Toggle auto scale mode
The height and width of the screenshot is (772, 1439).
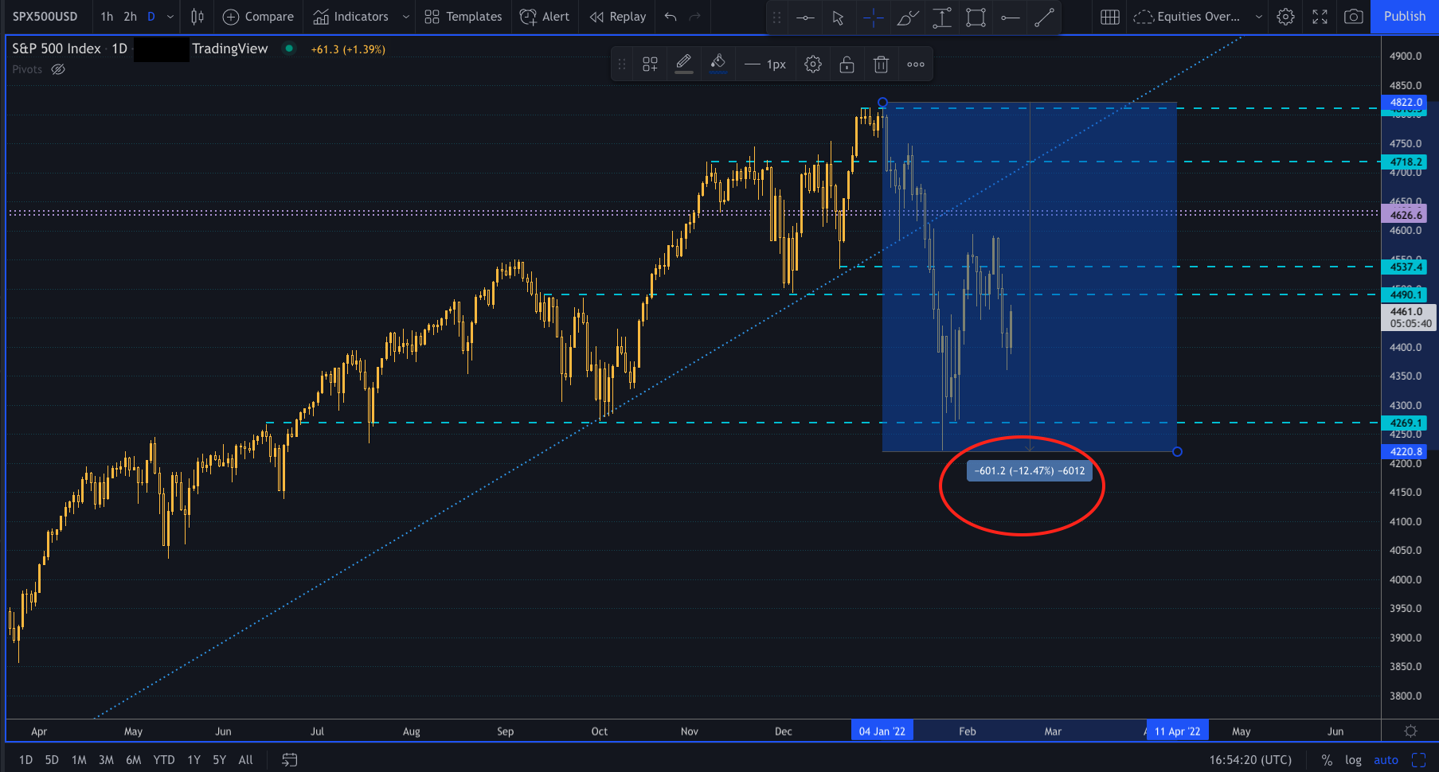pos(1386,760)
